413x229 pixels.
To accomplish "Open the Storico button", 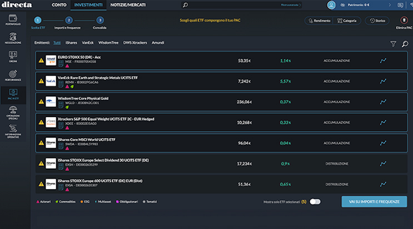I will (x=377, y=21).
